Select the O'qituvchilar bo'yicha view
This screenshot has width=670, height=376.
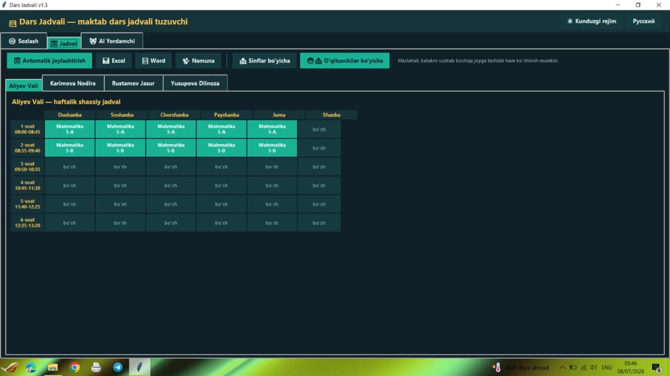pos(344,61)
